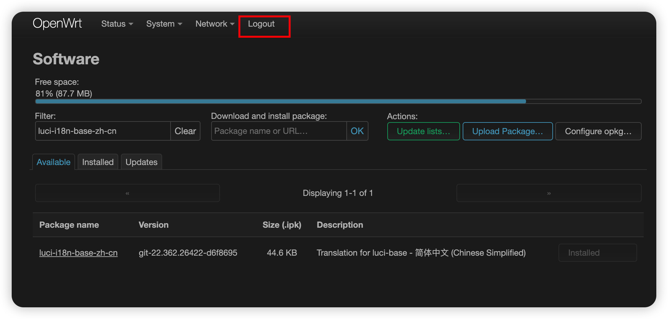The height and width of the screenshot is (319, 668).
Task: Expand the System dropdown menu
Action: [x=164, y=24]
